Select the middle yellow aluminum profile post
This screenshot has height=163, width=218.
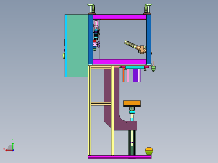tap(112, 111)
